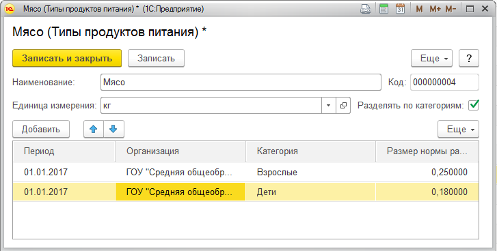Viewport: 497px width, 251px height.
Task: Click the 1C application logo icon
Action: [10, 9]
